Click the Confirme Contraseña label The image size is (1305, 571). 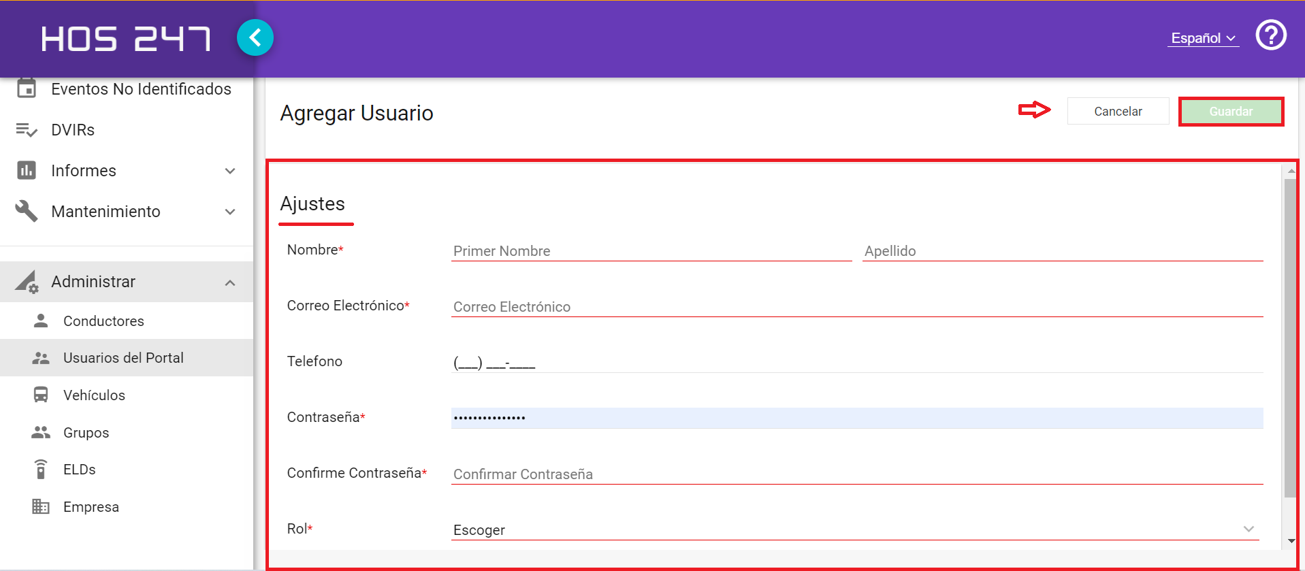click(x=357, y=473)
